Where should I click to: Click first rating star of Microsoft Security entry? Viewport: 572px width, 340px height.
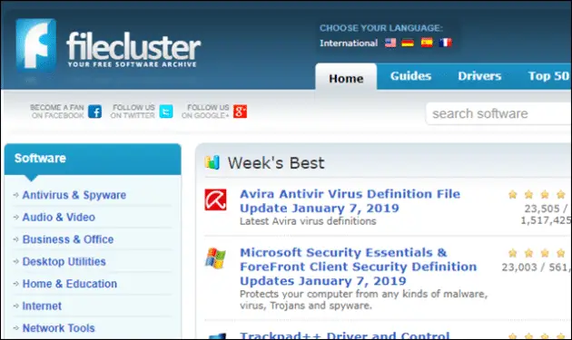pyautogui.click(x=513, y=253)
